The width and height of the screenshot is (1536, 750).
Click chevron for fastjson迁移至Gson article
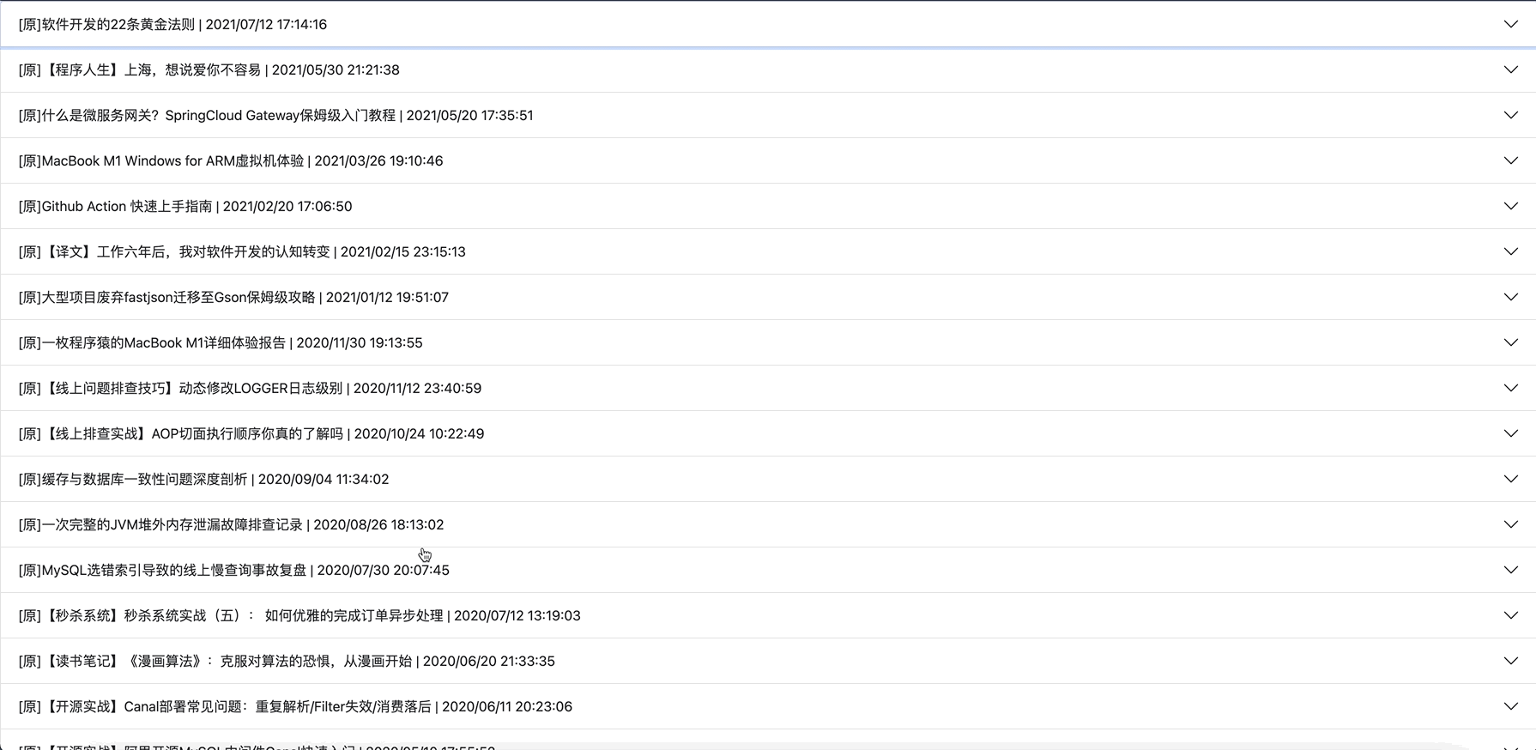pos(1510,297)
